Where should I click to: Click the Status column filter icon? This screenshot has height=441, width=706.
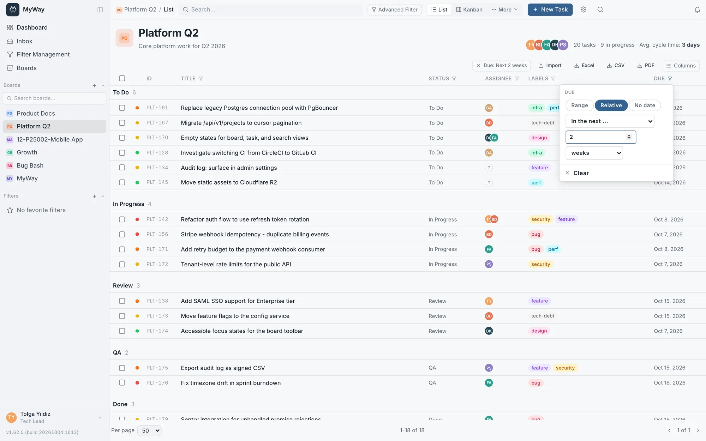click(454, 79)
